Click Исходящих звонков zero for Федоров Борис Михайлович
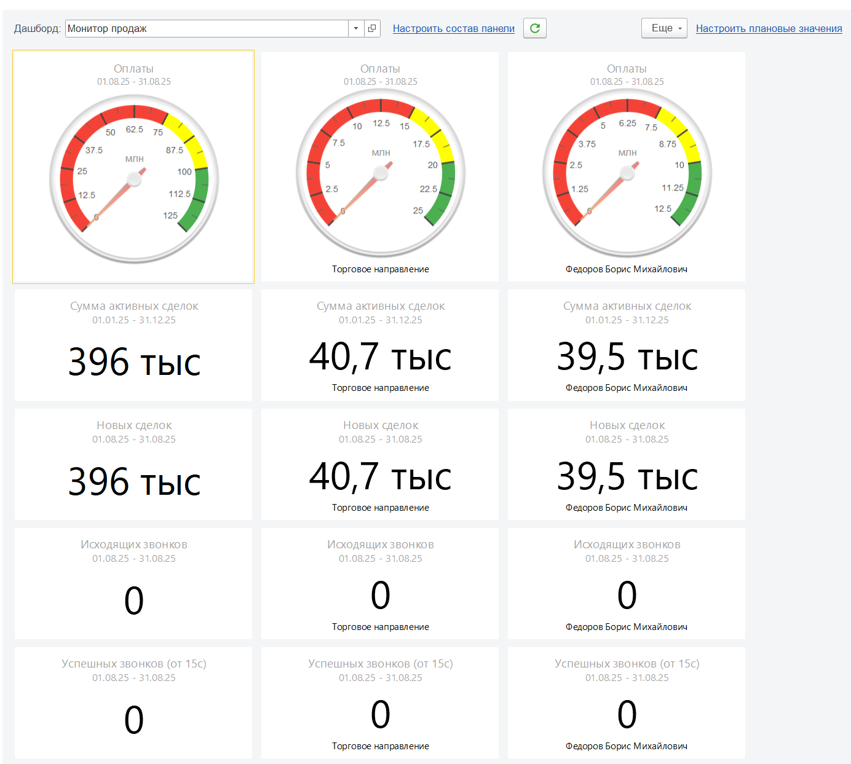Screen dimensions: 851x764 tap(627, 595)
